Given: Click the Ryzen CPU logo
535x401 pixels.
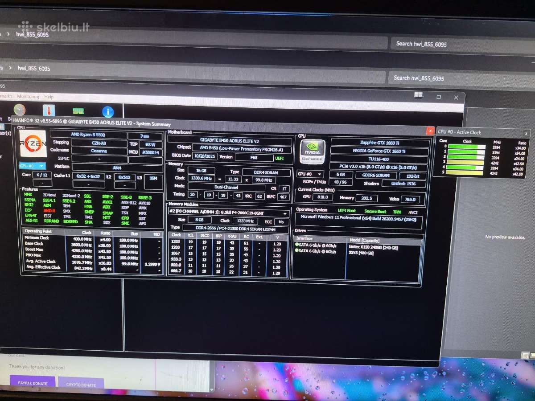Looking at the screenshot, I should pyautogui.click(x=33, y=143).
